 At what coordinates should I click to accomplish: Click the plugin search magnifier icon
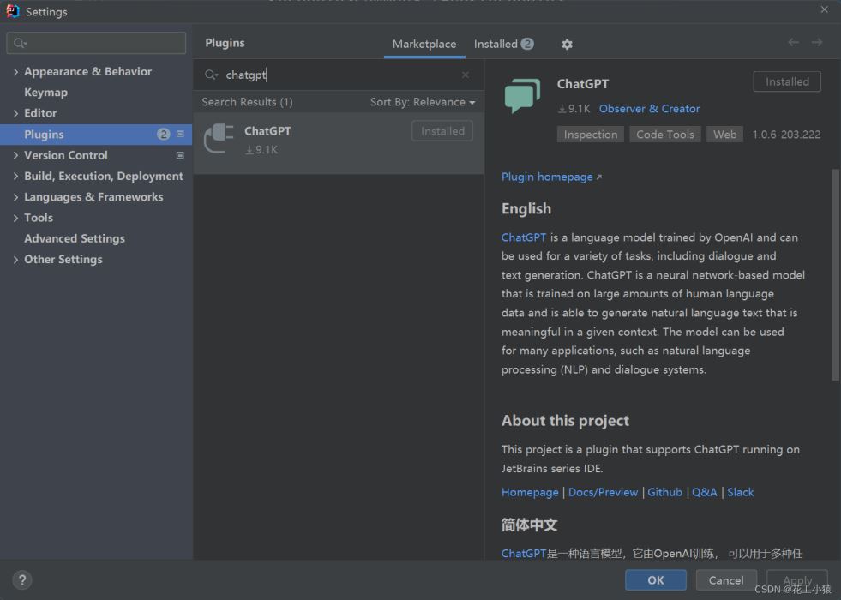click(211, 75)
